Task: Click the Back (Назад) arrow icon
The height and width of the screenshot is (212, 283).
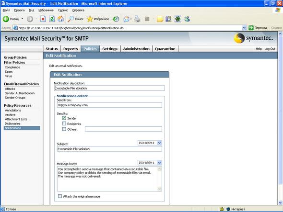Action: 6,19
